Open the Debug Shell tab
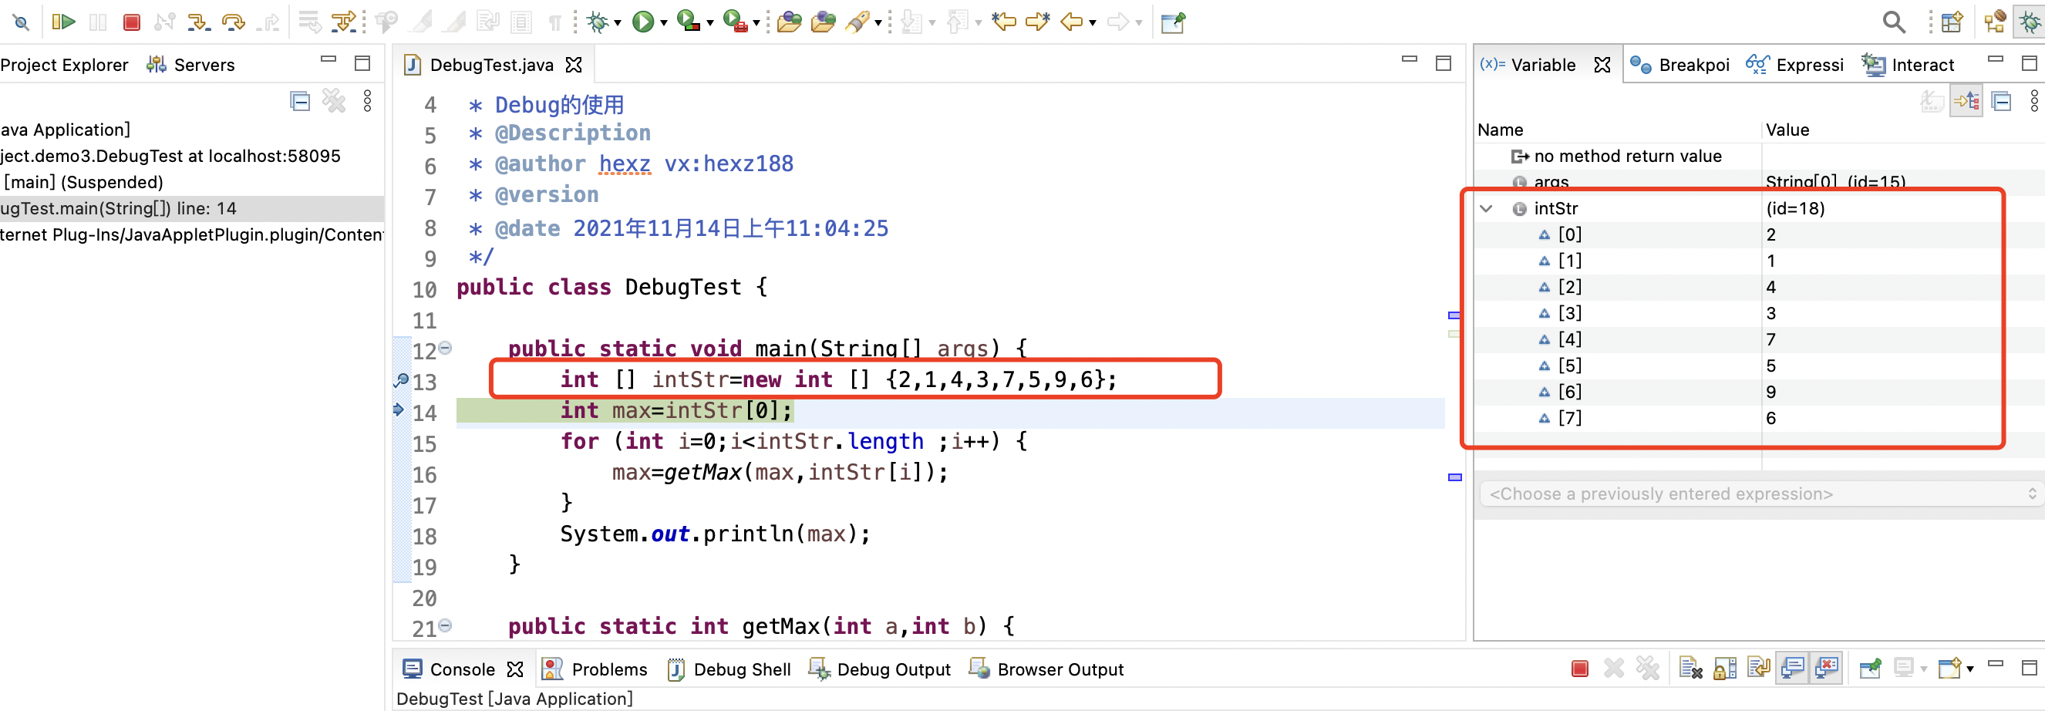The width and height of the screenshot is (2045, 711). tap(729, 669)
